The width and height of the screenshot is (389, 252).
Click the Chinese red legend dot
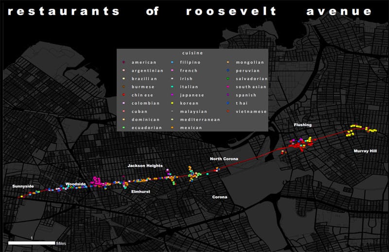point(124,95)
